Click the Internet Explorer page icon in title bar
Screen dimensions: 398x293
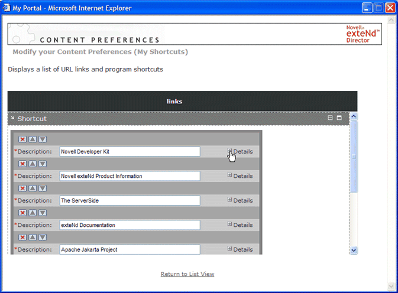[7, 8]
